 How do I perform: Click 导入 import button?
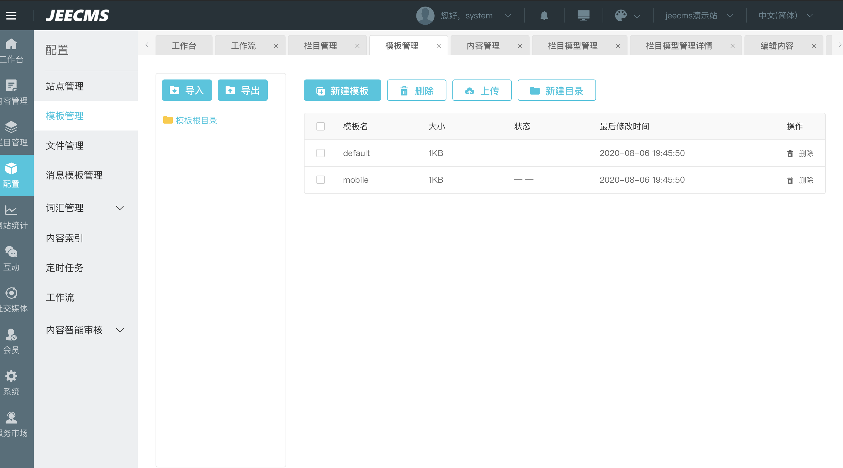coord(186,90)
